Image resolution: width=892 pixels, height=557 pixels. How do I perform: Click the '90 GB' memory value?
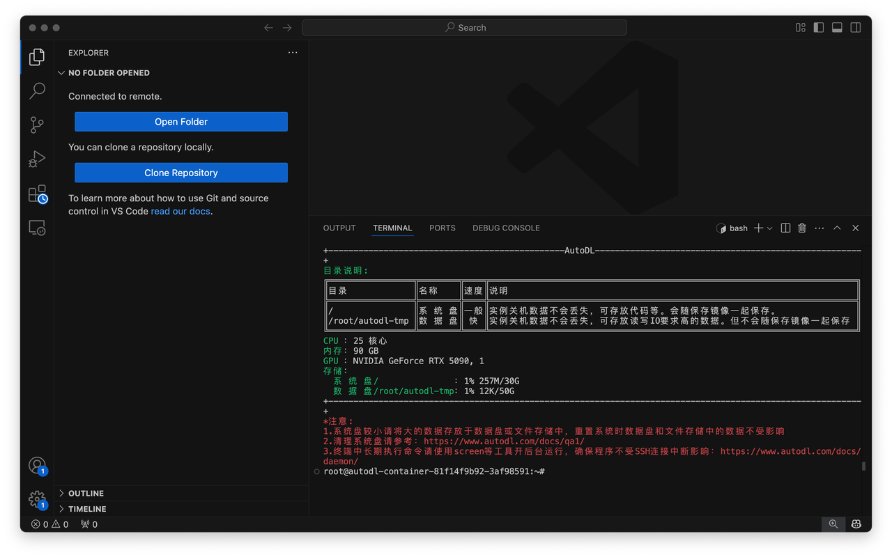point(366,351)
